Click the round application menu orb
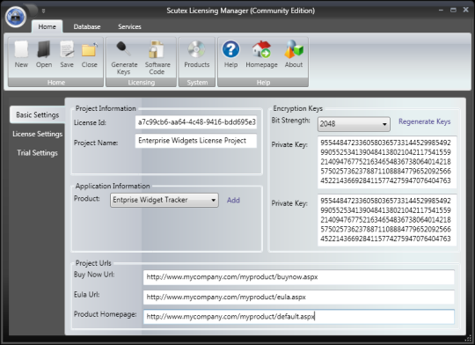Viewport: 475px width, 345px height. pos(16,17)
